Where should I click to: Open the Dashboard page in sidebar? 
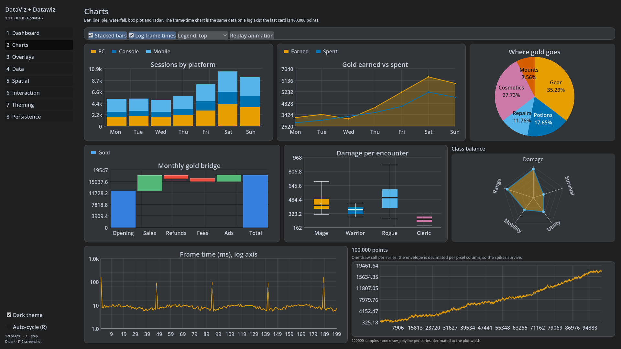pyautogui.click(x=39, y=33)
